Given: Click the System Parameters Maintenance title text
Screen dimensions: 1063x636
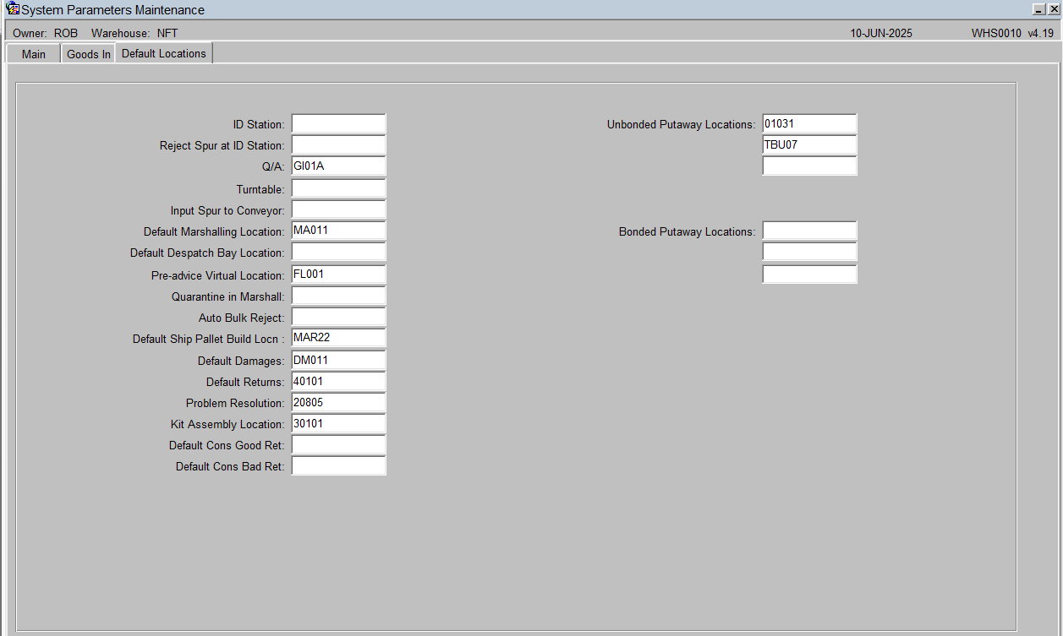Looking at the screenshot, I should pyautogui.click(x=112, y=10).
